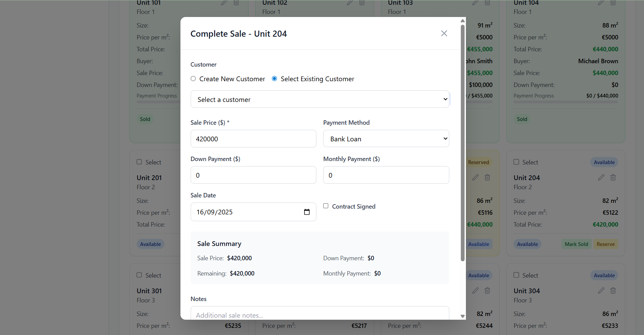This screenshot has width=644, height=335.
Task: Click the scroll up arrow in the dialog
Action: [462, 21]
